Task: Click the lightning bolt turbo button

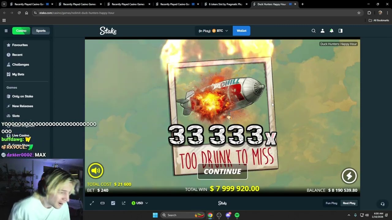Action: coord(349,176)
